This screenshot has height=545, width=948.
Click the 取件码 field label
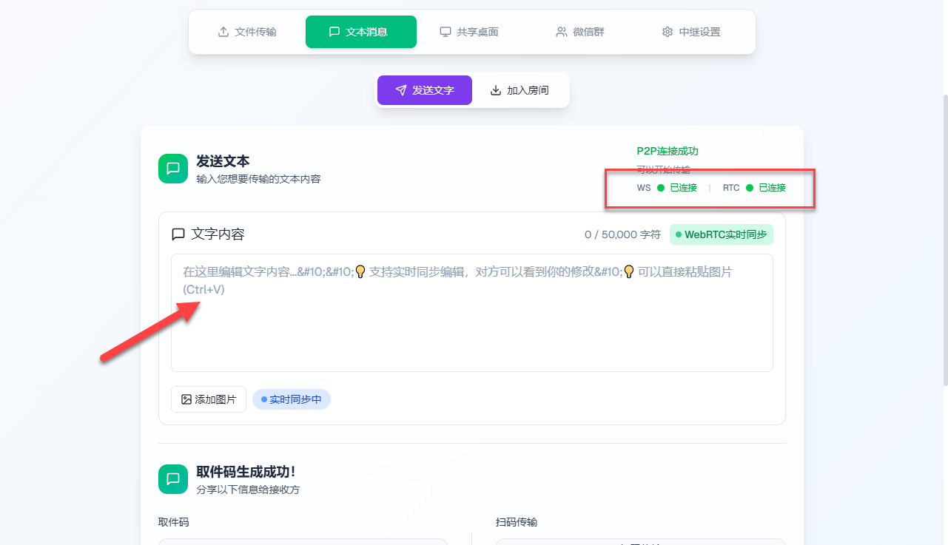click(173, 522)
